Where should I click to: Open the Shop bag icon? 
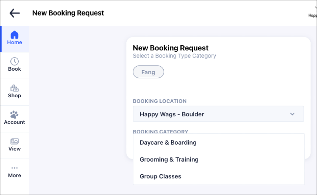[14, 88]
